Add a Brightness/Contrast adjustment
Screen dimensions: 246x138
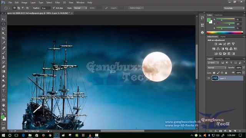click(216, 44)
